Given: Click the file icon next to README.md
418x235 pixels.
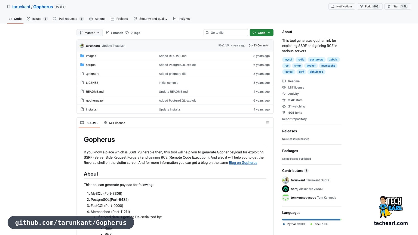Looking at the screenshot, I should (x=82, y=92).
